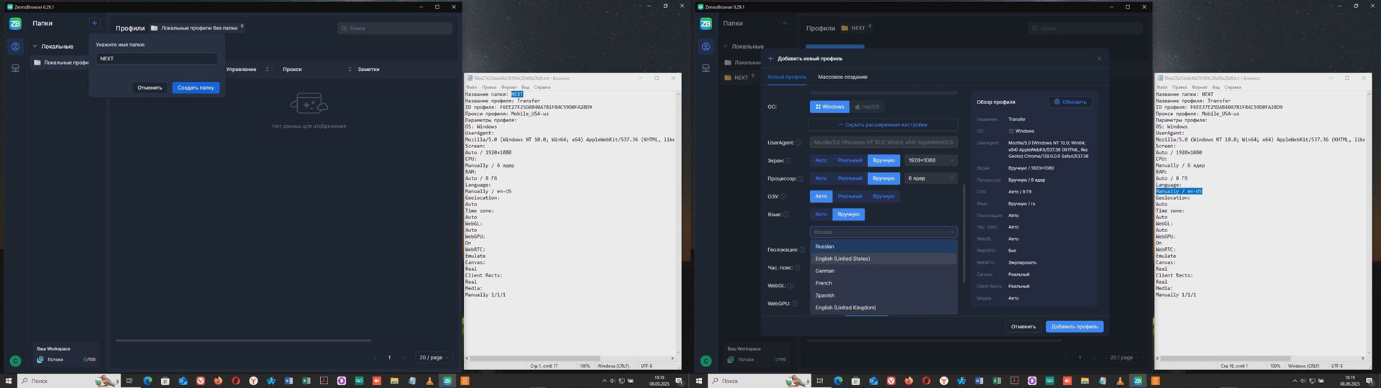This screenshot has width=1381, height=388.
Task: Choose German from the language list
Action: point(883,271)
